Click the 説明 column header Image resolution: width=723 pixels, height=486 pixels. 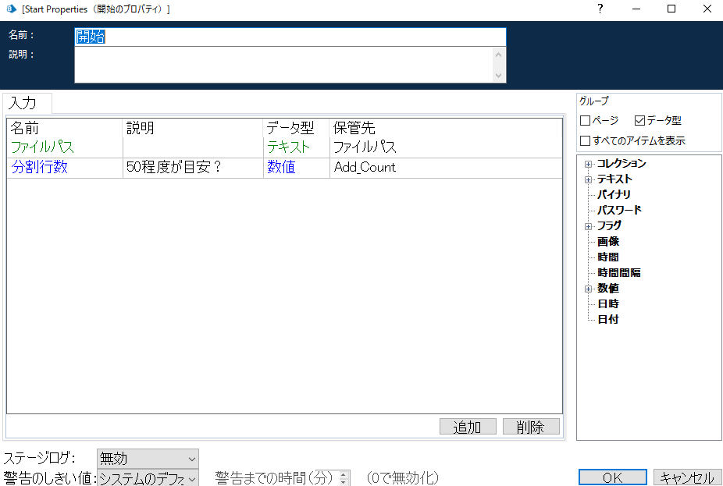pos(193,128)
